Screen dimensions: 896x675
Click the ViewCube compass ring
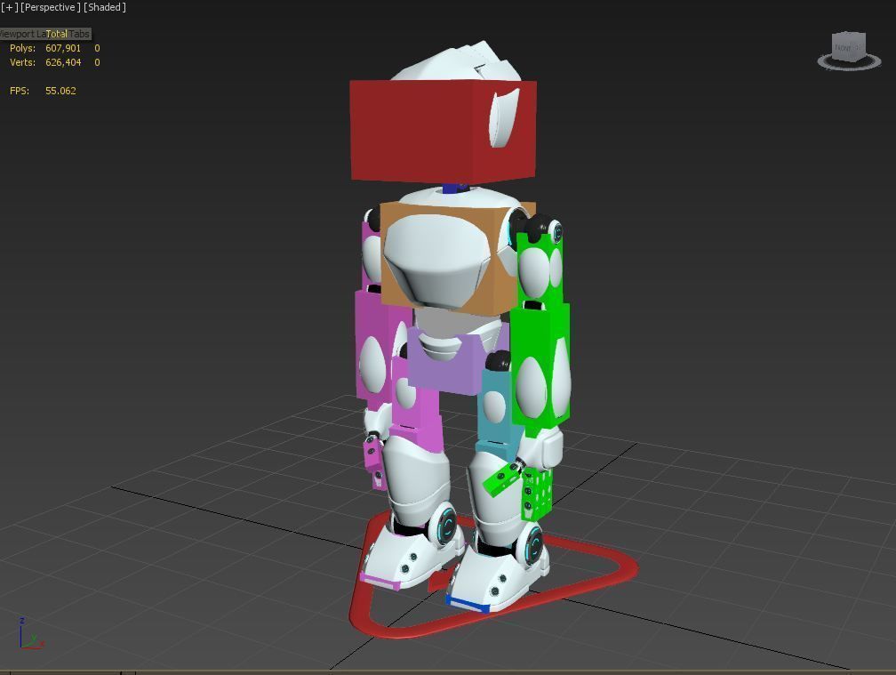[850, 63]
